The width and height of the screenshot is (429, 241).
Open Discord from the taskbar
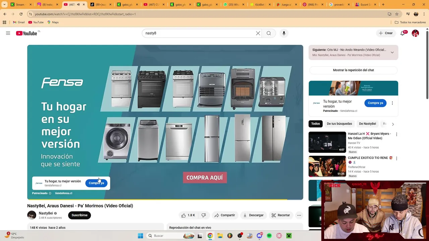[259, 236]
